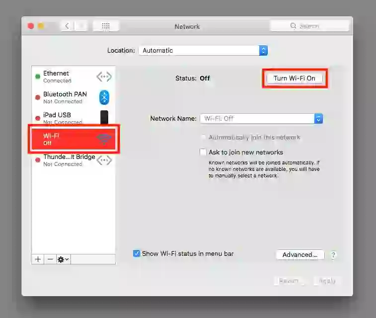Click the red status dot beside Bluetooth PAN

(x=38, y=97)
